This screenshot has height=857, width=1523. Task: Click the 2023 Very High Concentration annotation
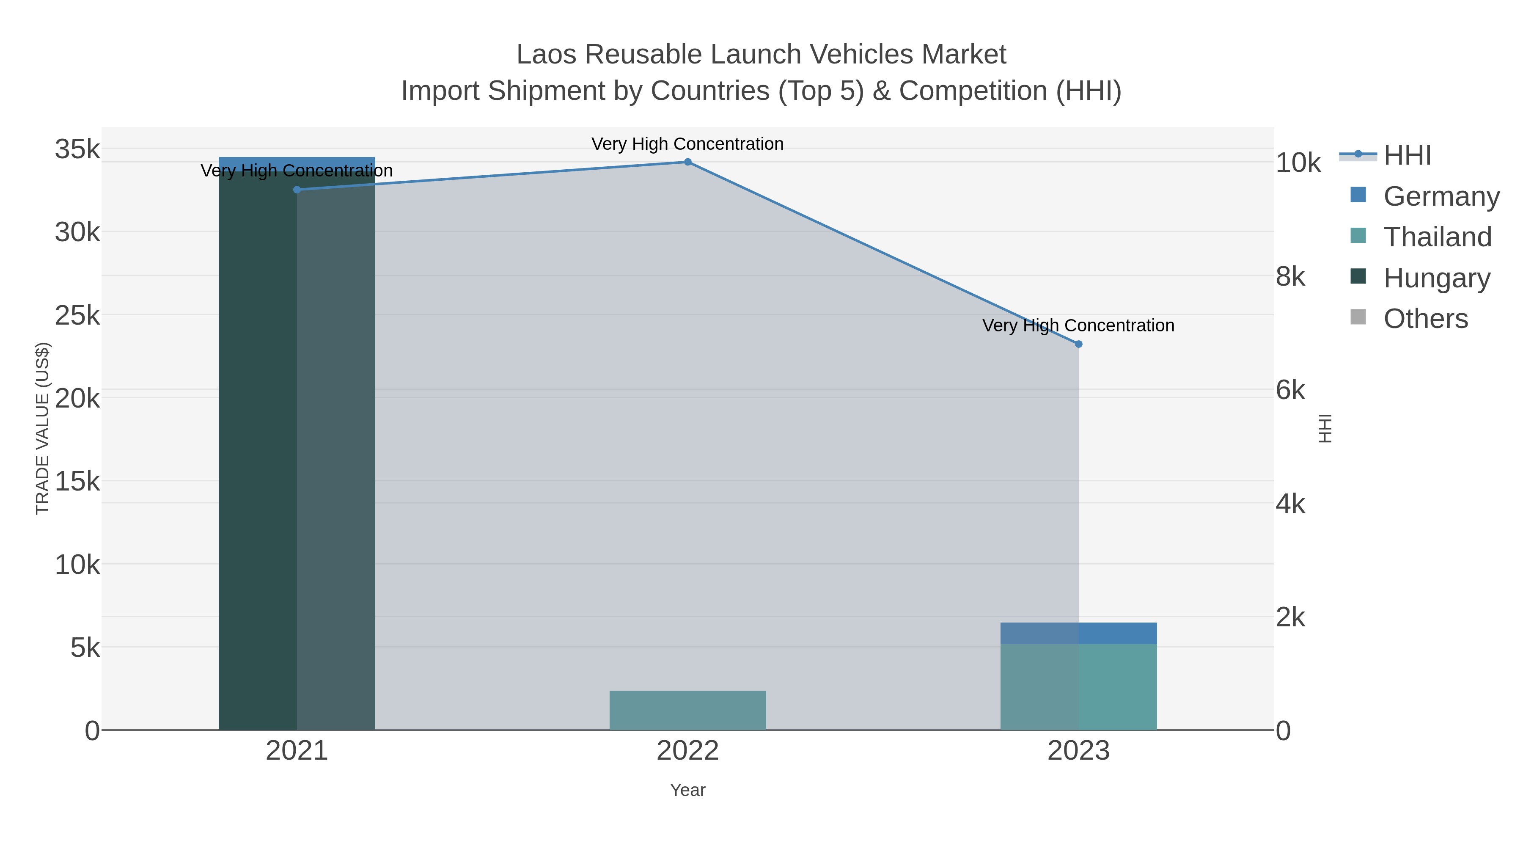coord(1078,325)
